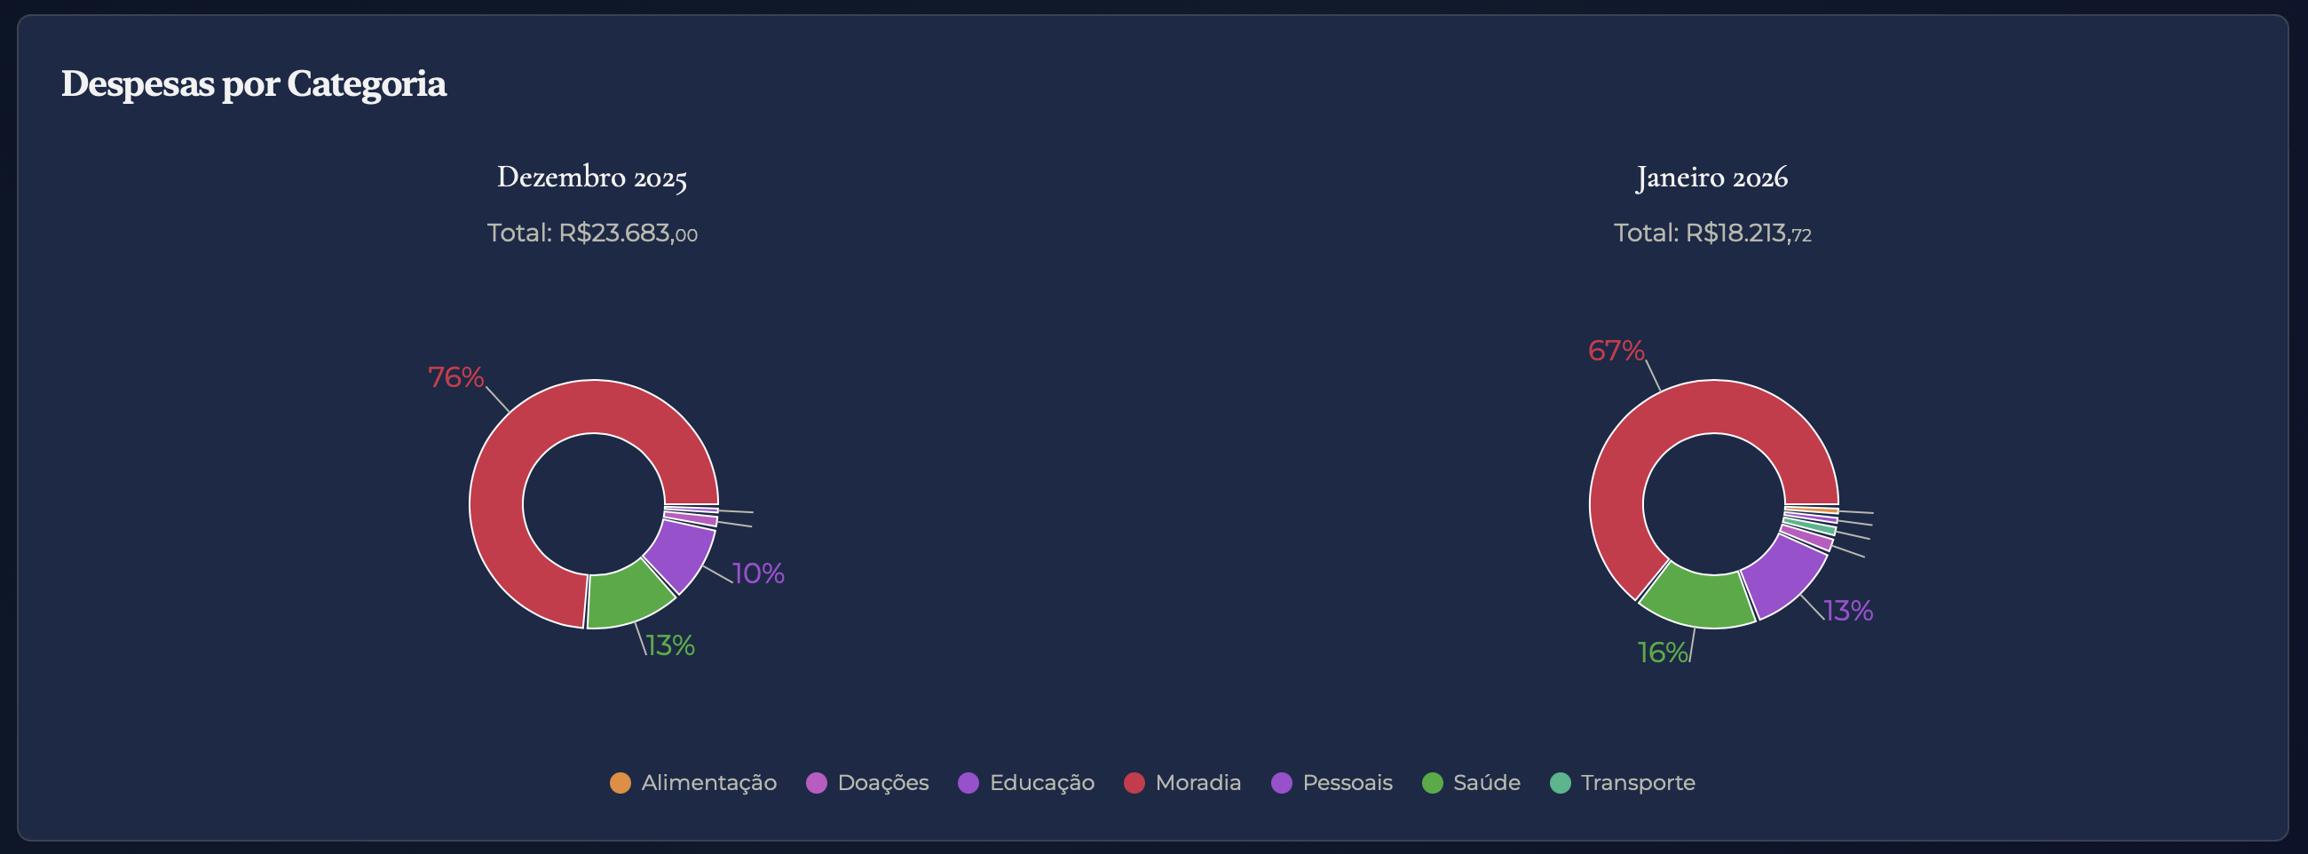The image size is (2308, 854).
Task: Click the pink Doações legend dot
Action: click(x=816, y=782)
